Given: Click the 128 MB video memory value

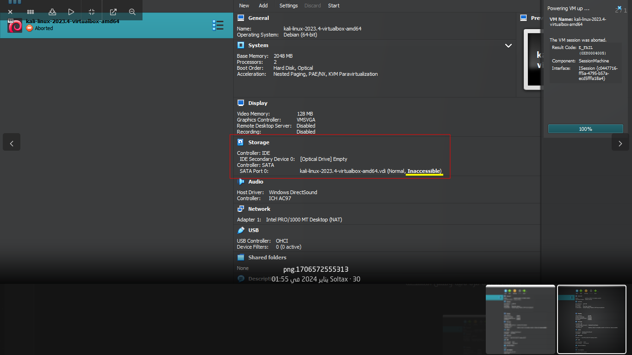Looking at the screenshot, I should [x=305, y=114].
